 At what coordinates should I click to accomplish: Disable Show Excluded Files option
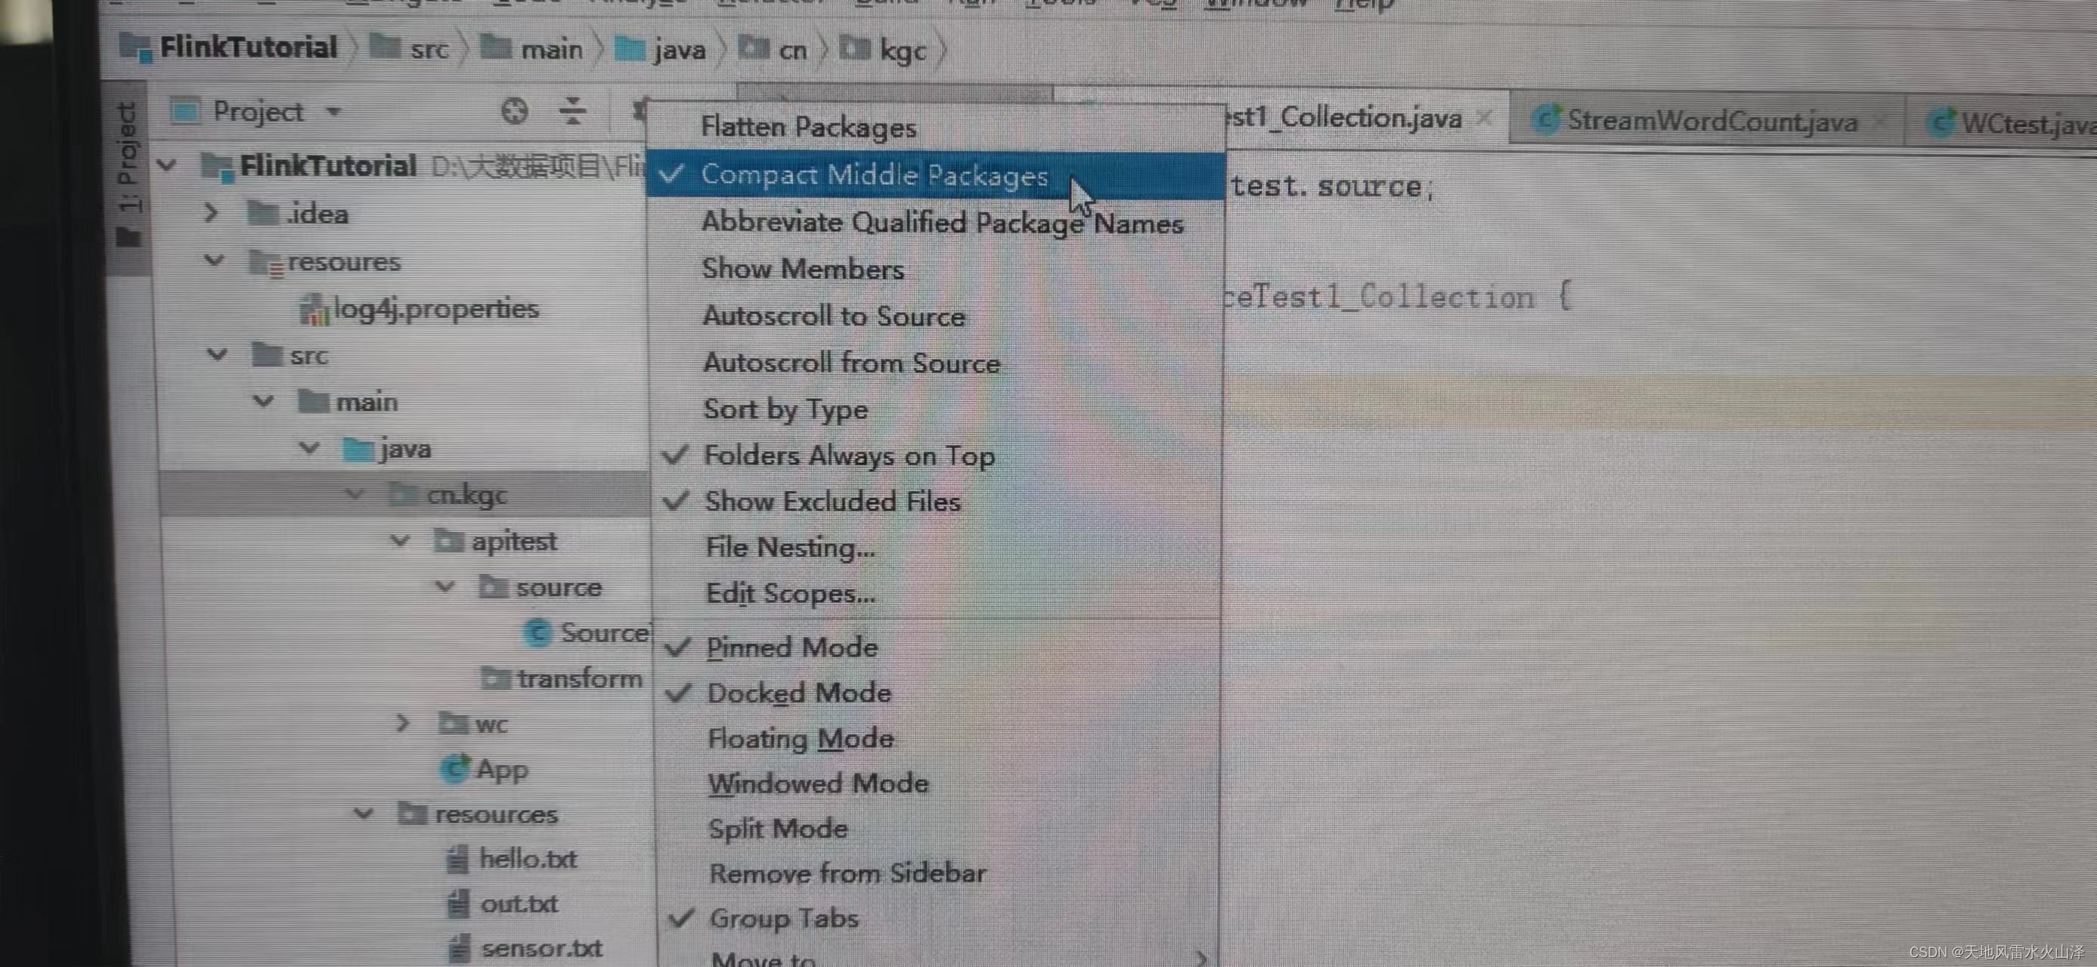click(x=832, y=501)
